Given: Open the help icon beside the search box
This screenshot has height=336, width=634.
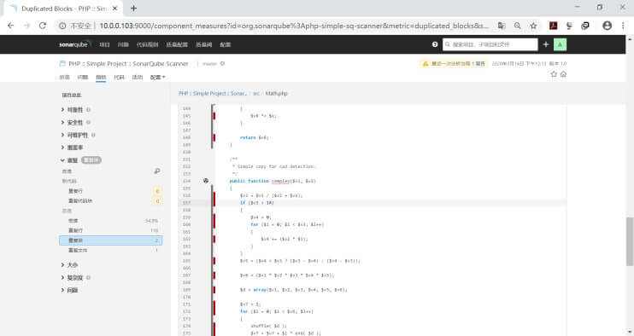Looking at the screenshot, I should (x=435, y=44).
